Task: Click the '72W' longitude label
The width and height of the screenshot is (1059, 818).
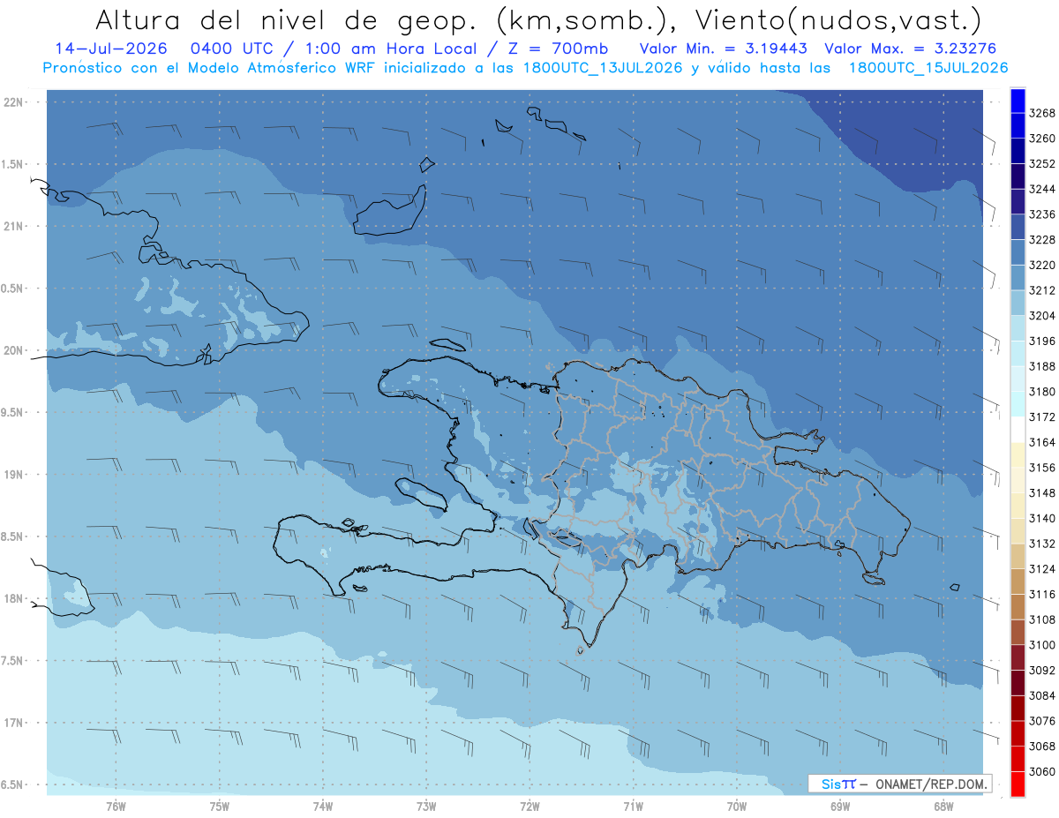Action: 529,807
